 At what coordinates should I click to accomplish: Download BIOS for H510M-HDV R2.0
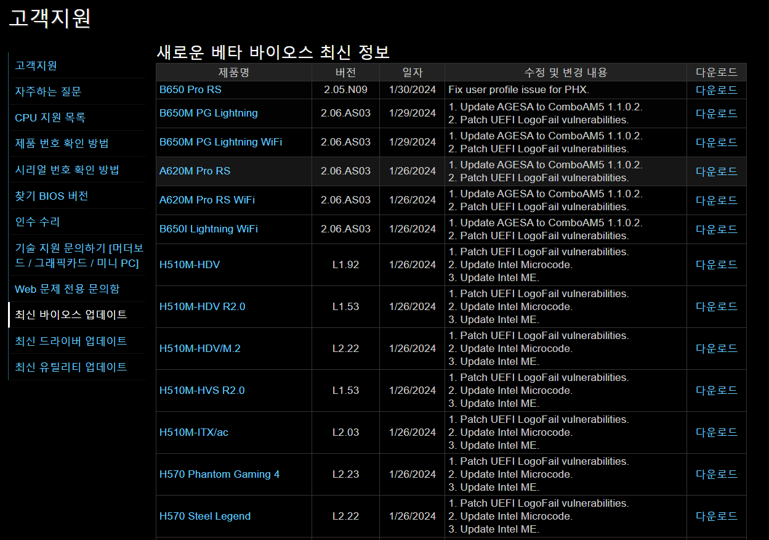pos(717,306)
